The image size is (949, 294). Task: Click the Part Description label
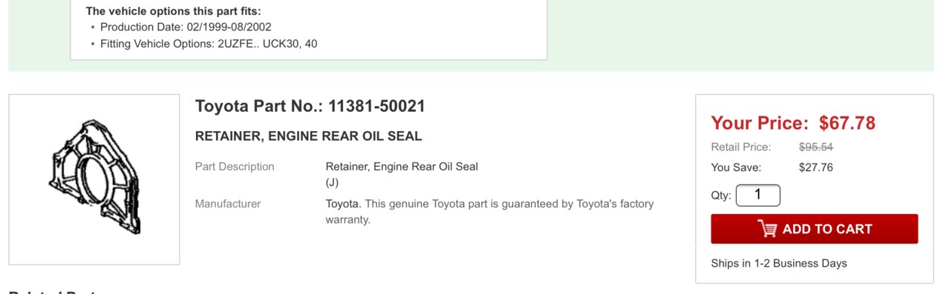pos(235,167)
